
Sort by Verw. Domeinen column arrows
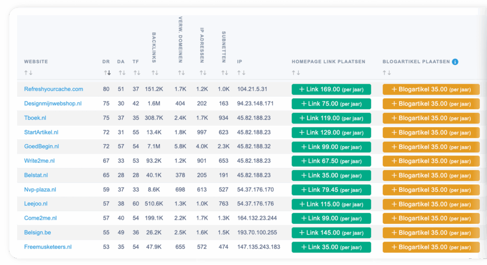coord(181,73)
